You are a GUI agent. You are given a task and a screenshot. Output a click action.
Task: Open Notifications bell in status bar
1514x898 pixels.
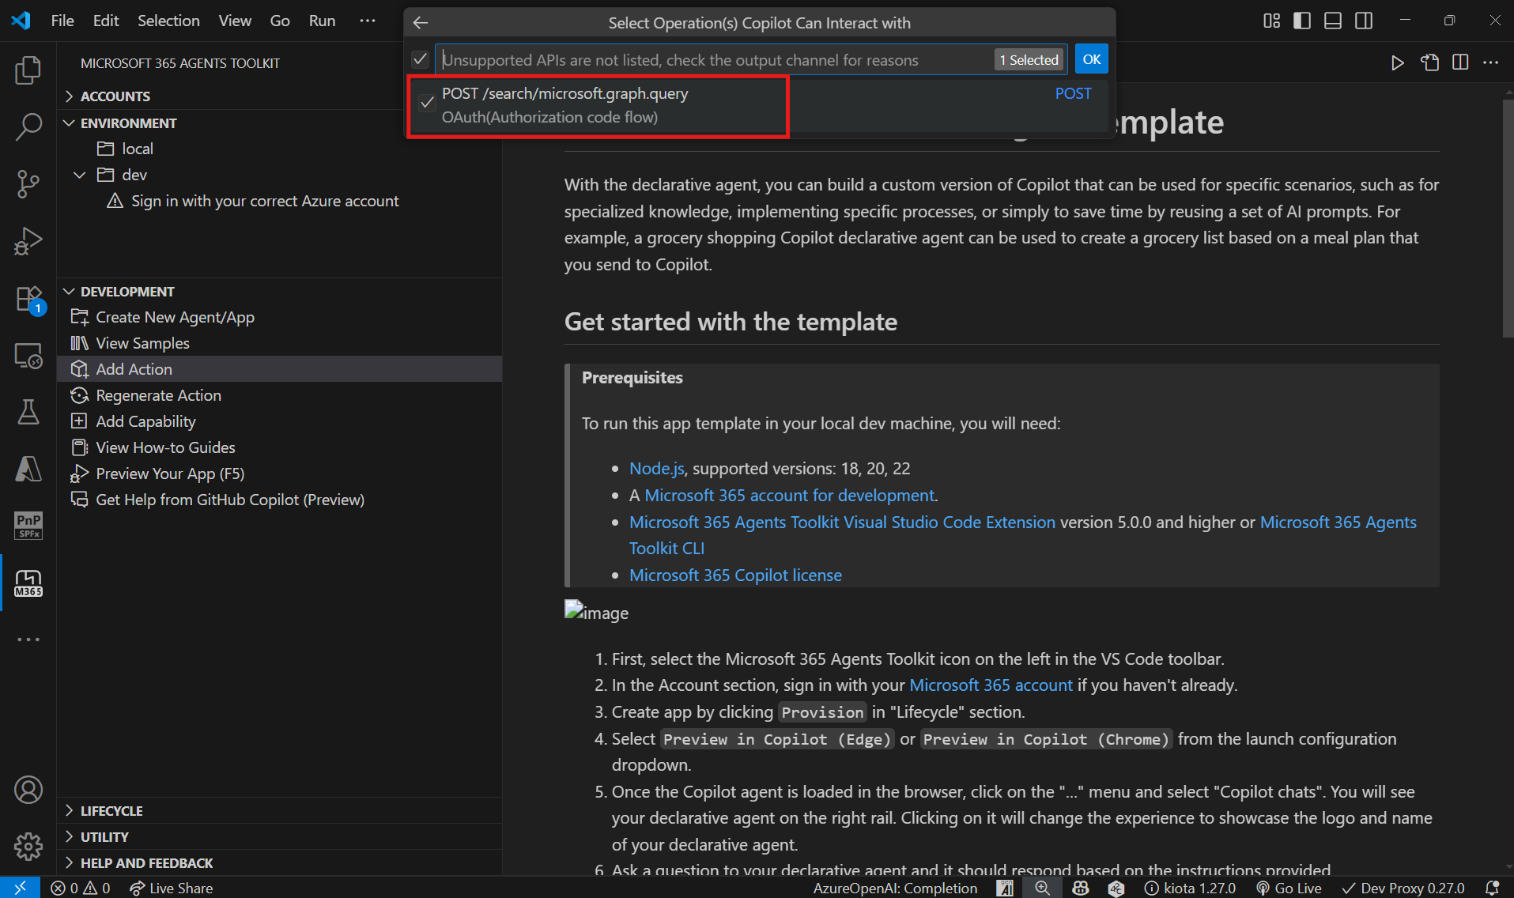coord(1493,888)
